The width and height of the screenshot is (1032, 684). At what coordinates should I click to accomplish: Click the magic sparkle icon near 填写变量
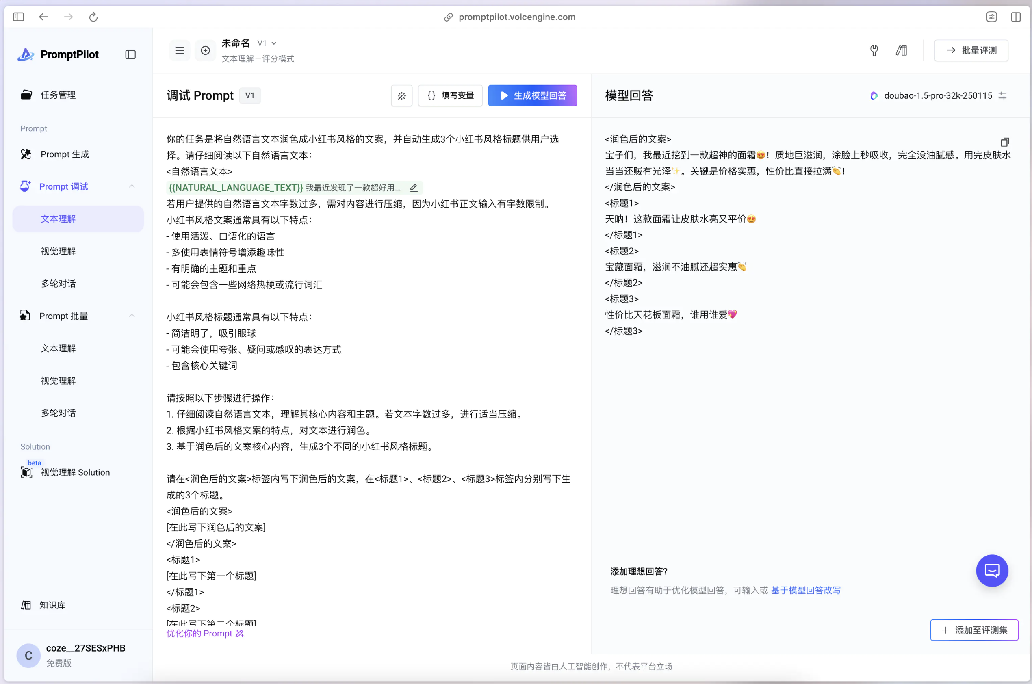(x=401, y=95)
